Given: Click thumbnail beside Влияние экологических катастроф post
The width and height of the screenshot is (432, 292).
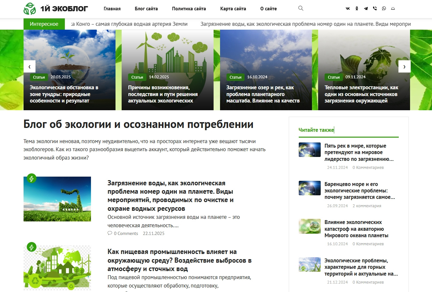Looking at the screenshot, I should tap(310, 226).
